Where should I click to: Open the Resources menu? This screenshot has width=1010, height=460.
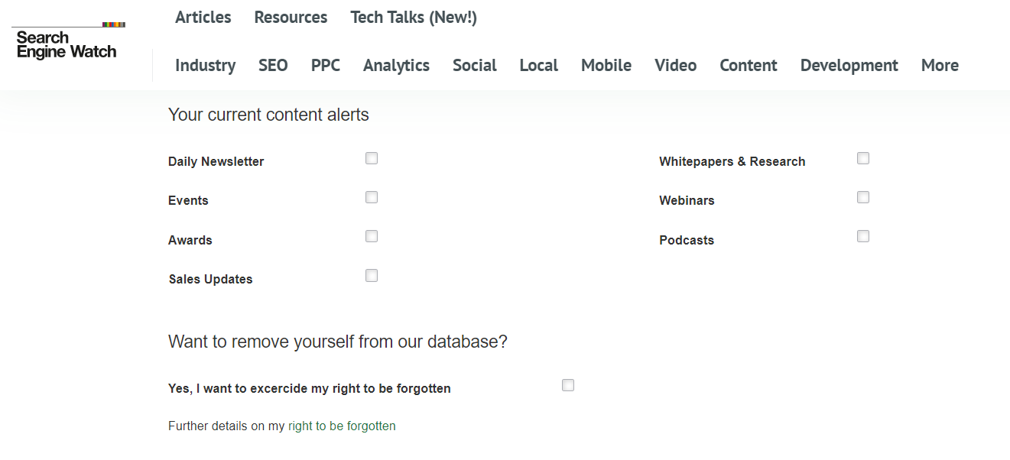click(x=291, y=17)
